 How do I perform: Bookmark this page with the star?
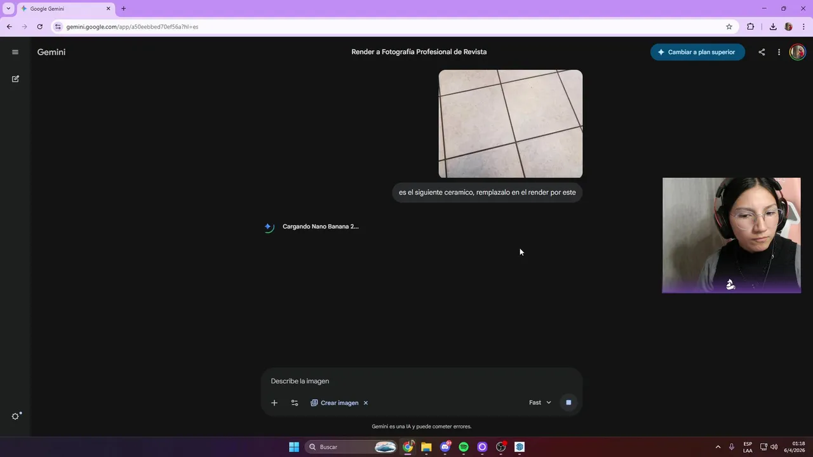[729, 27]
